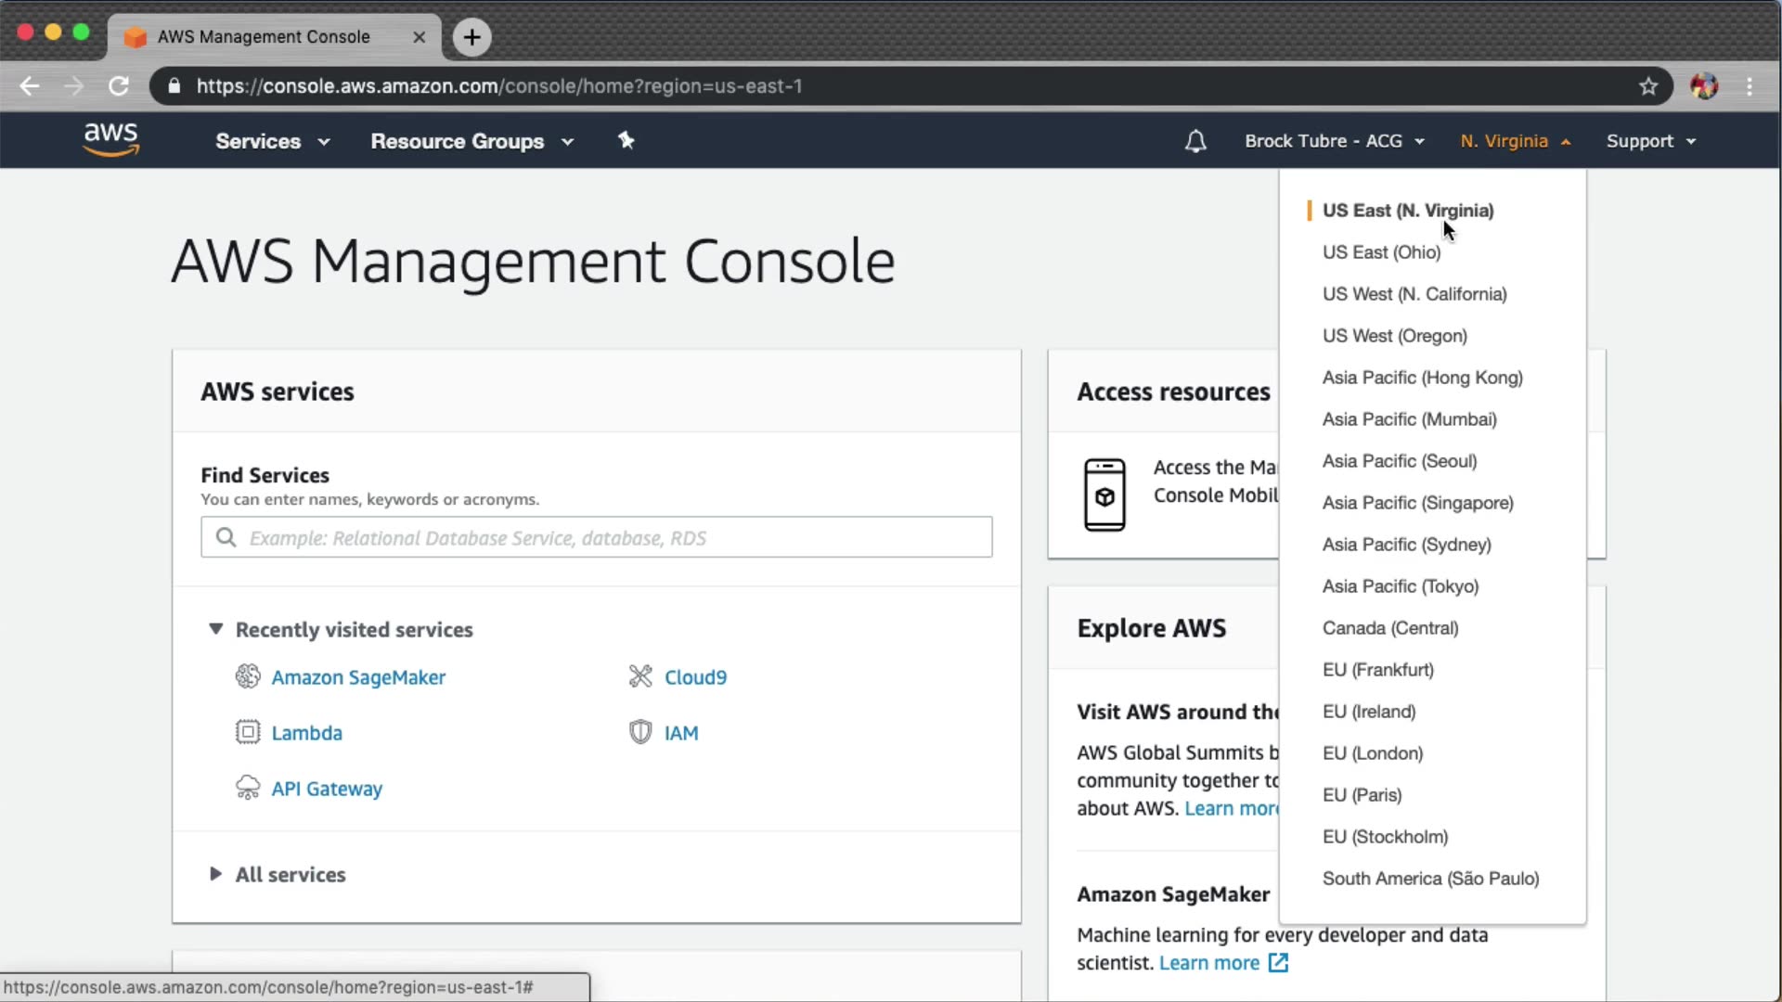Select EU (Frankfurt) region
1782x1002 pixels.
click(1377, 670)
